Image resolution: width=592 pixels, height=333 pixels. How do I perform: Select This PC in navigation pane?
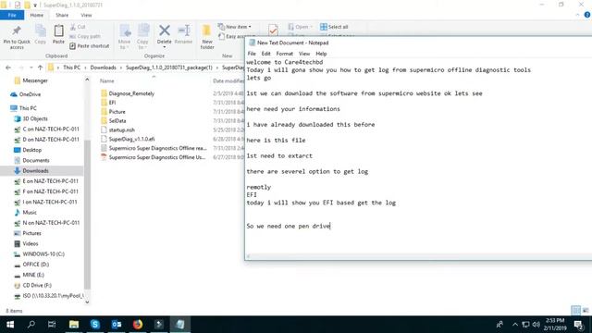coord(28,108)
